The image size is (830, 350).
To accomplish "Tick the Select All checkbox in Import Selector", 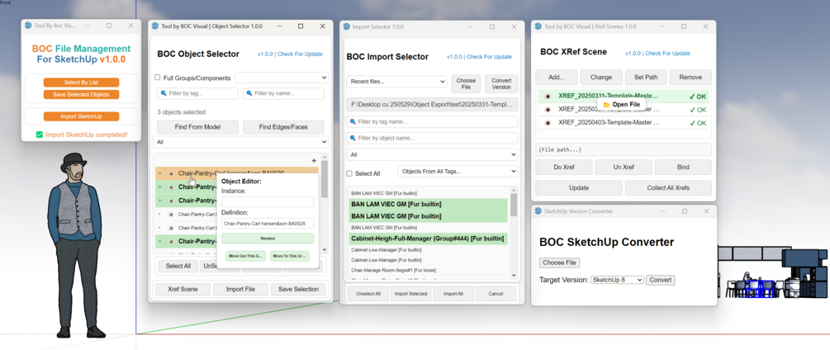I will tap(349, 173).
